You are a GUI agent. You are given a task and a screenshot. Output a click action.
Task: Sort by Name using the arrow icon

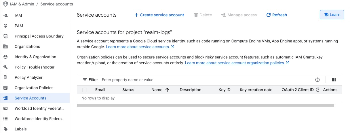167,90
